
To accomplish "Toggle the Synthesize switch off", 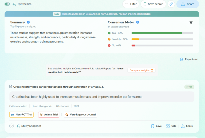I will (7, 4).
